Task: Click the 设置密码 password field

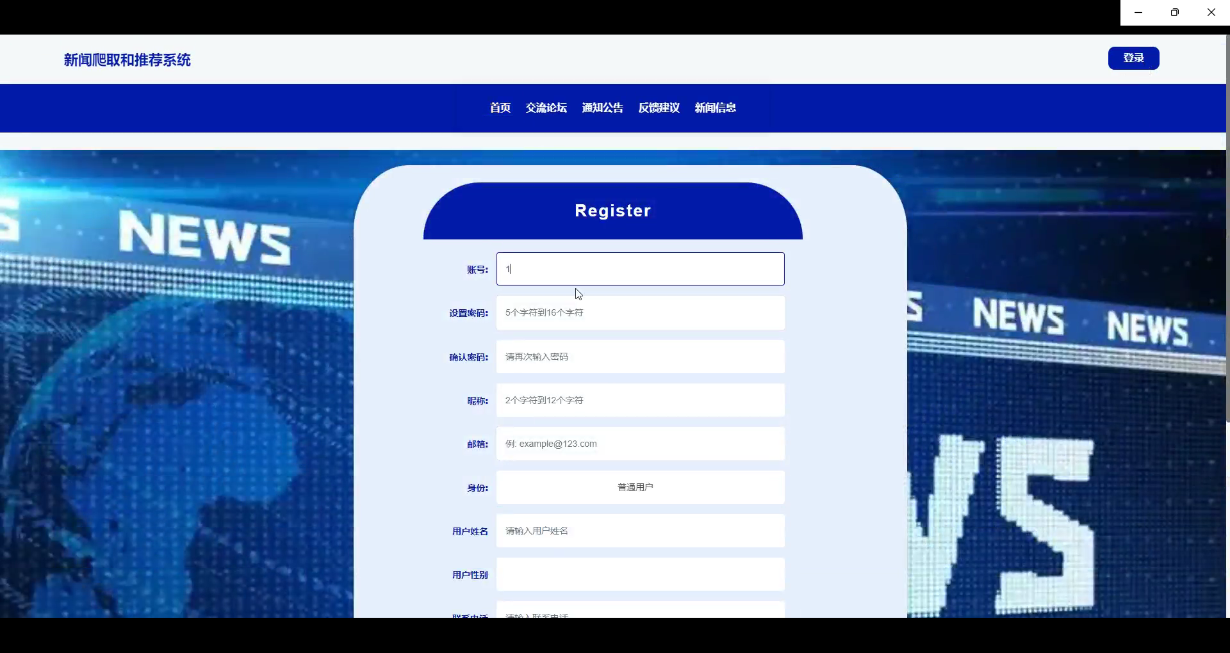Action: 641,313
